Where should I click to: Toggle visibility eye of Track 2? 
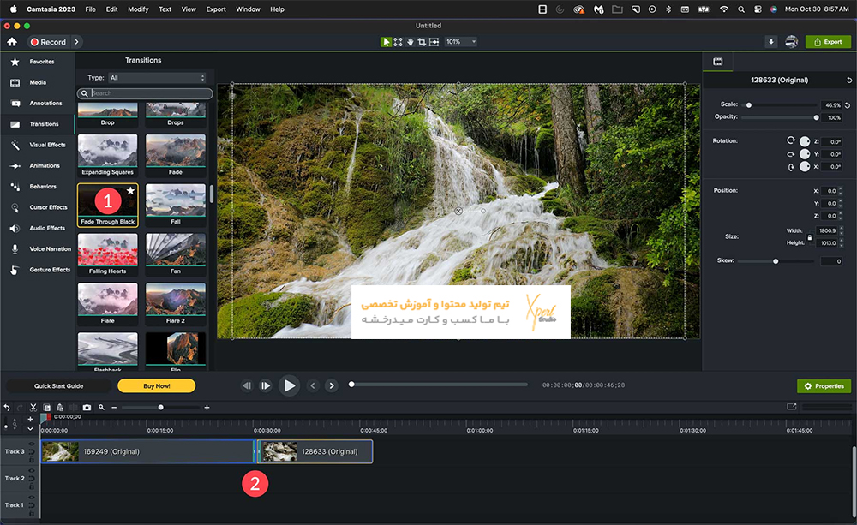tap(31, 471)
